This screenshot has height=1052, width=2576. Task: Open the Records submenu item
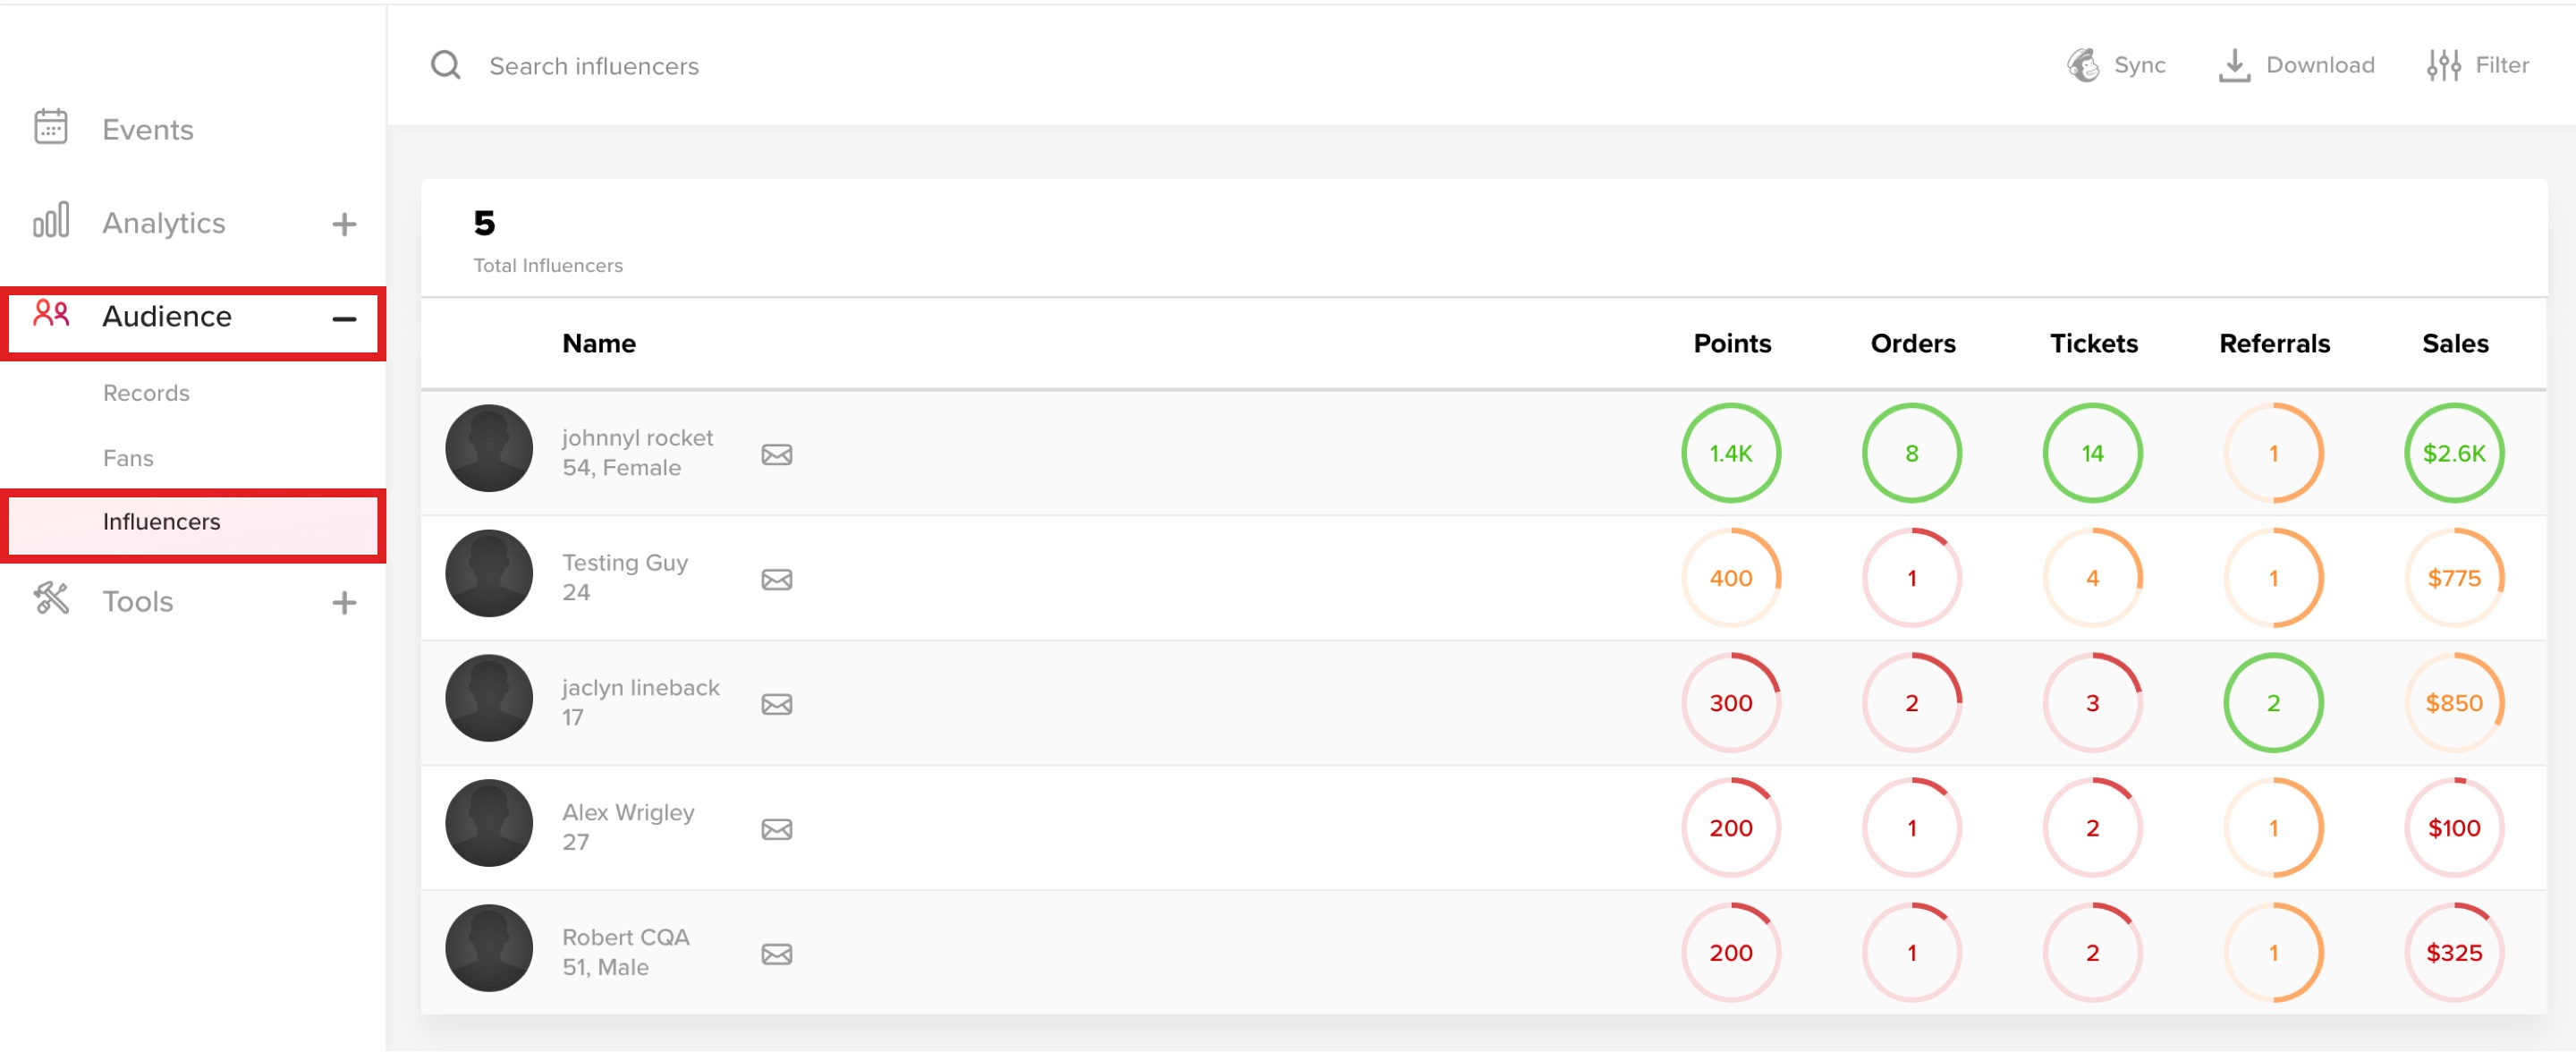point(146,393)
